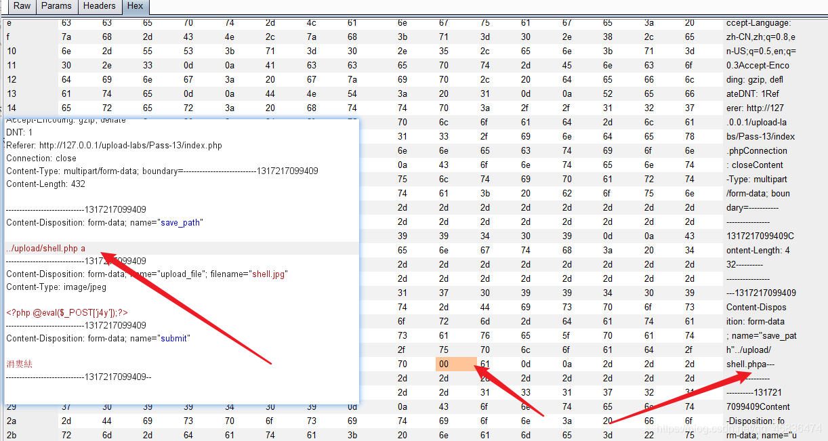Viewport: 828px width, 441px height.
Task: Click ASCII cell 'n-US;q=0.5,en;q='
Action: (761, 51)
